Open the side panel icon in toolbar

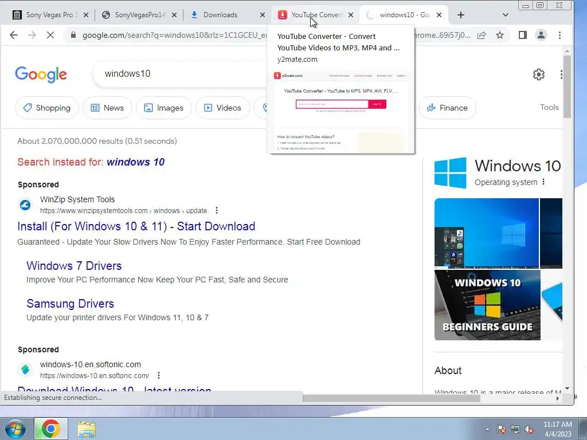(x=523, y=35)
